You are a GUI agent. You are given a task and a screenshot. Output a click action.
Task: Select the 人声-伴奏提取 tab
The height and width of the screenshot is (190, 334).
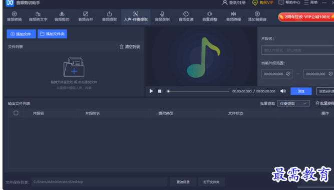click(136, 16)
